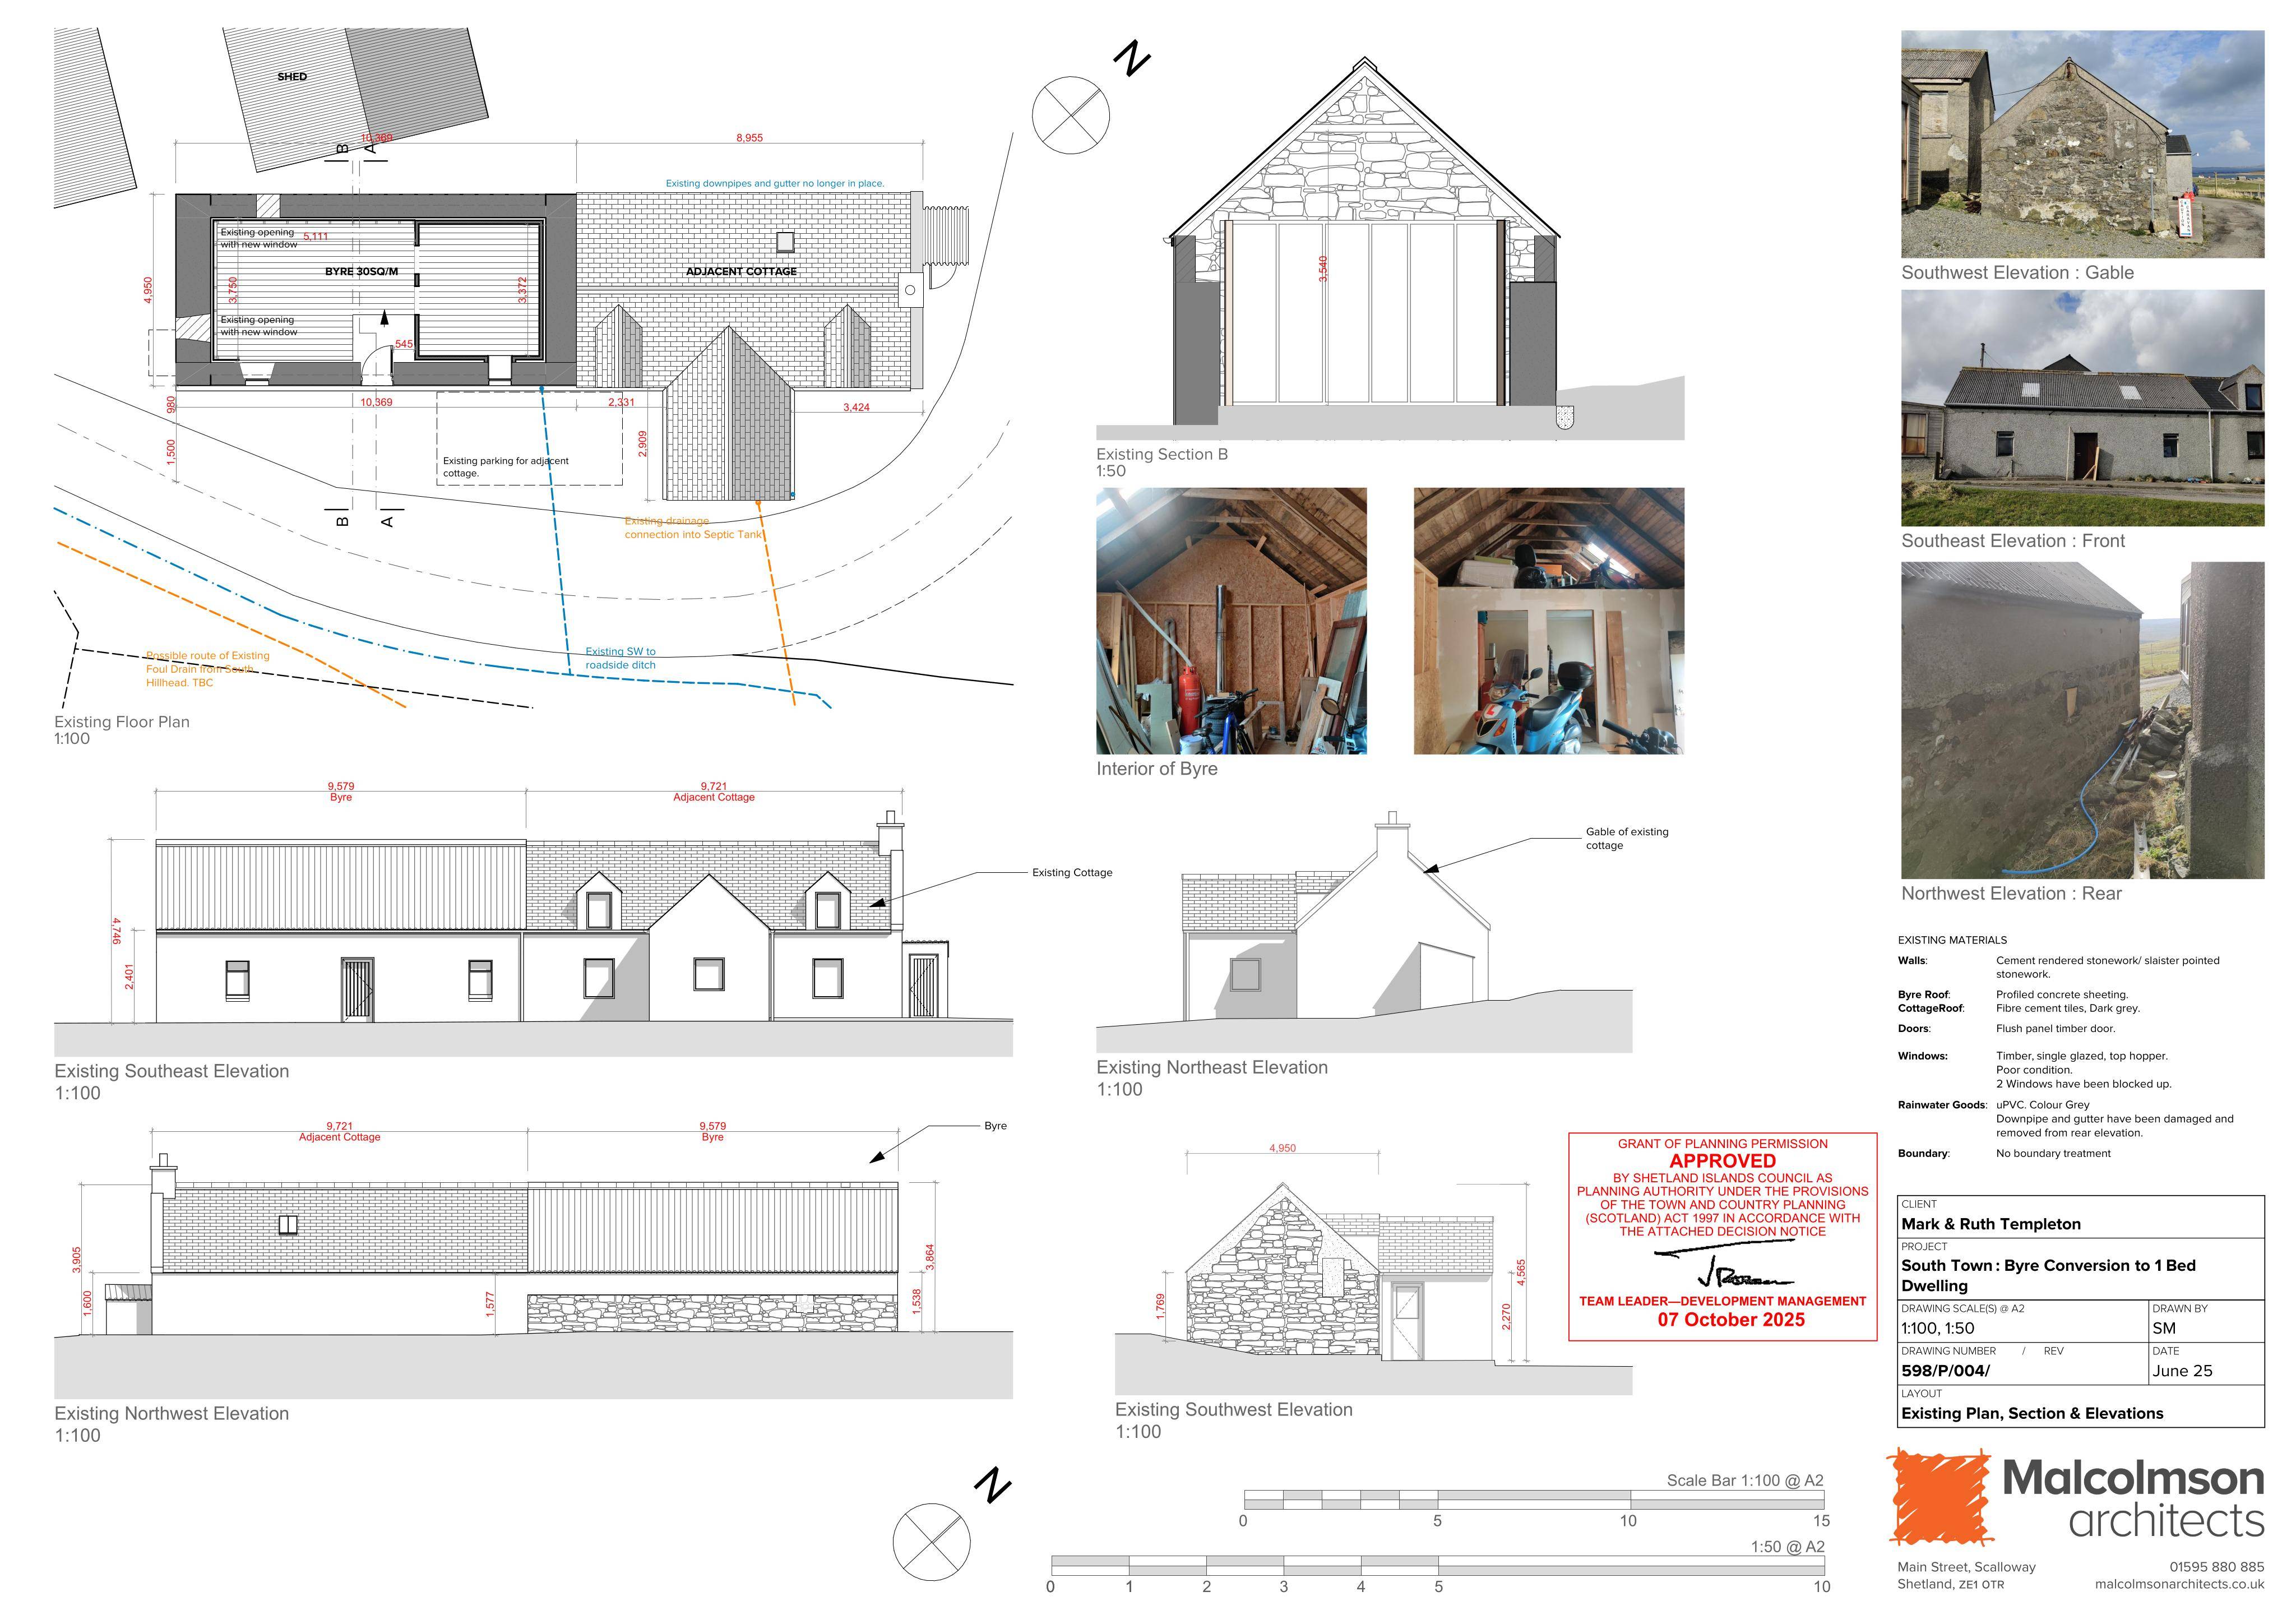Click the drawing scale 1:100, 1:50
Viewport: 2296px width, 1624px height.
pyautogui.click(x=1938, y=1328)
